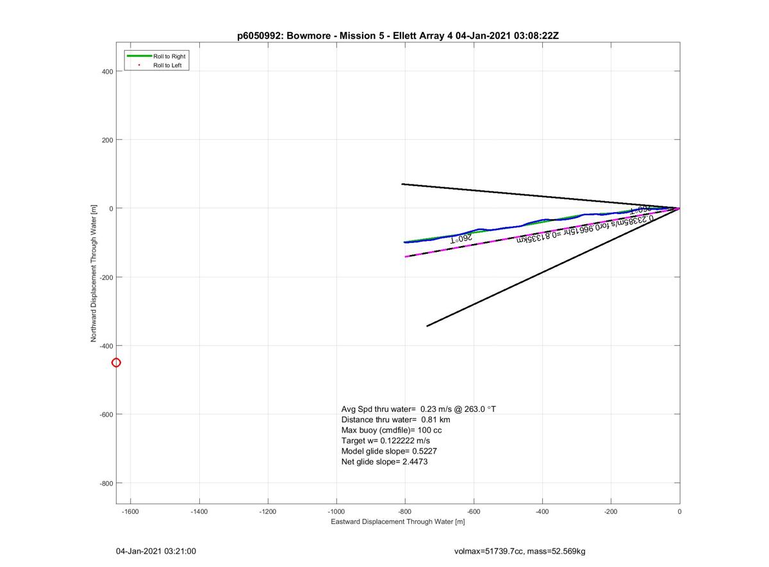Click the -200 tick on the Eastward axis
This screenshot has width=769, height=567.
pos(611,512)
